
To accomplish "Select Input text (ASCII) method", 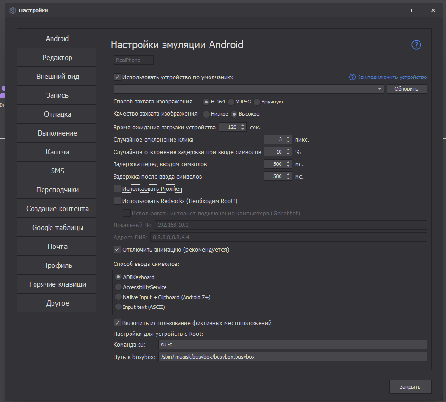I will tap(118, 307).
